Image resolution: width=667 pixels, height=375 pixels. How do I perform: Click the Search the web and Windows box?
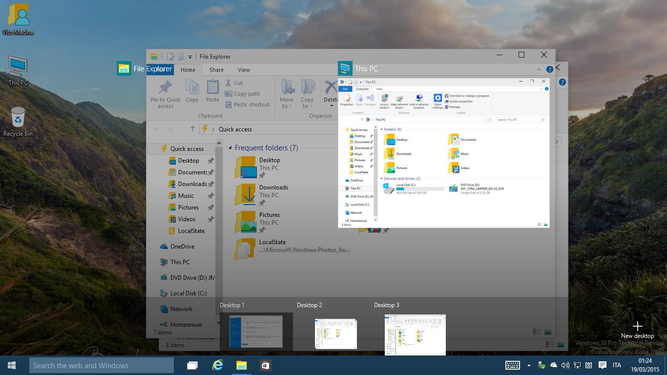[102, 365]
